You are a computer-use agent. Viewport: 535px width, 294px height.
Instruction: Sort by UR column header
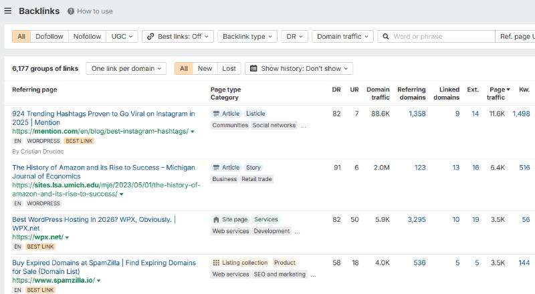[354, 90]
